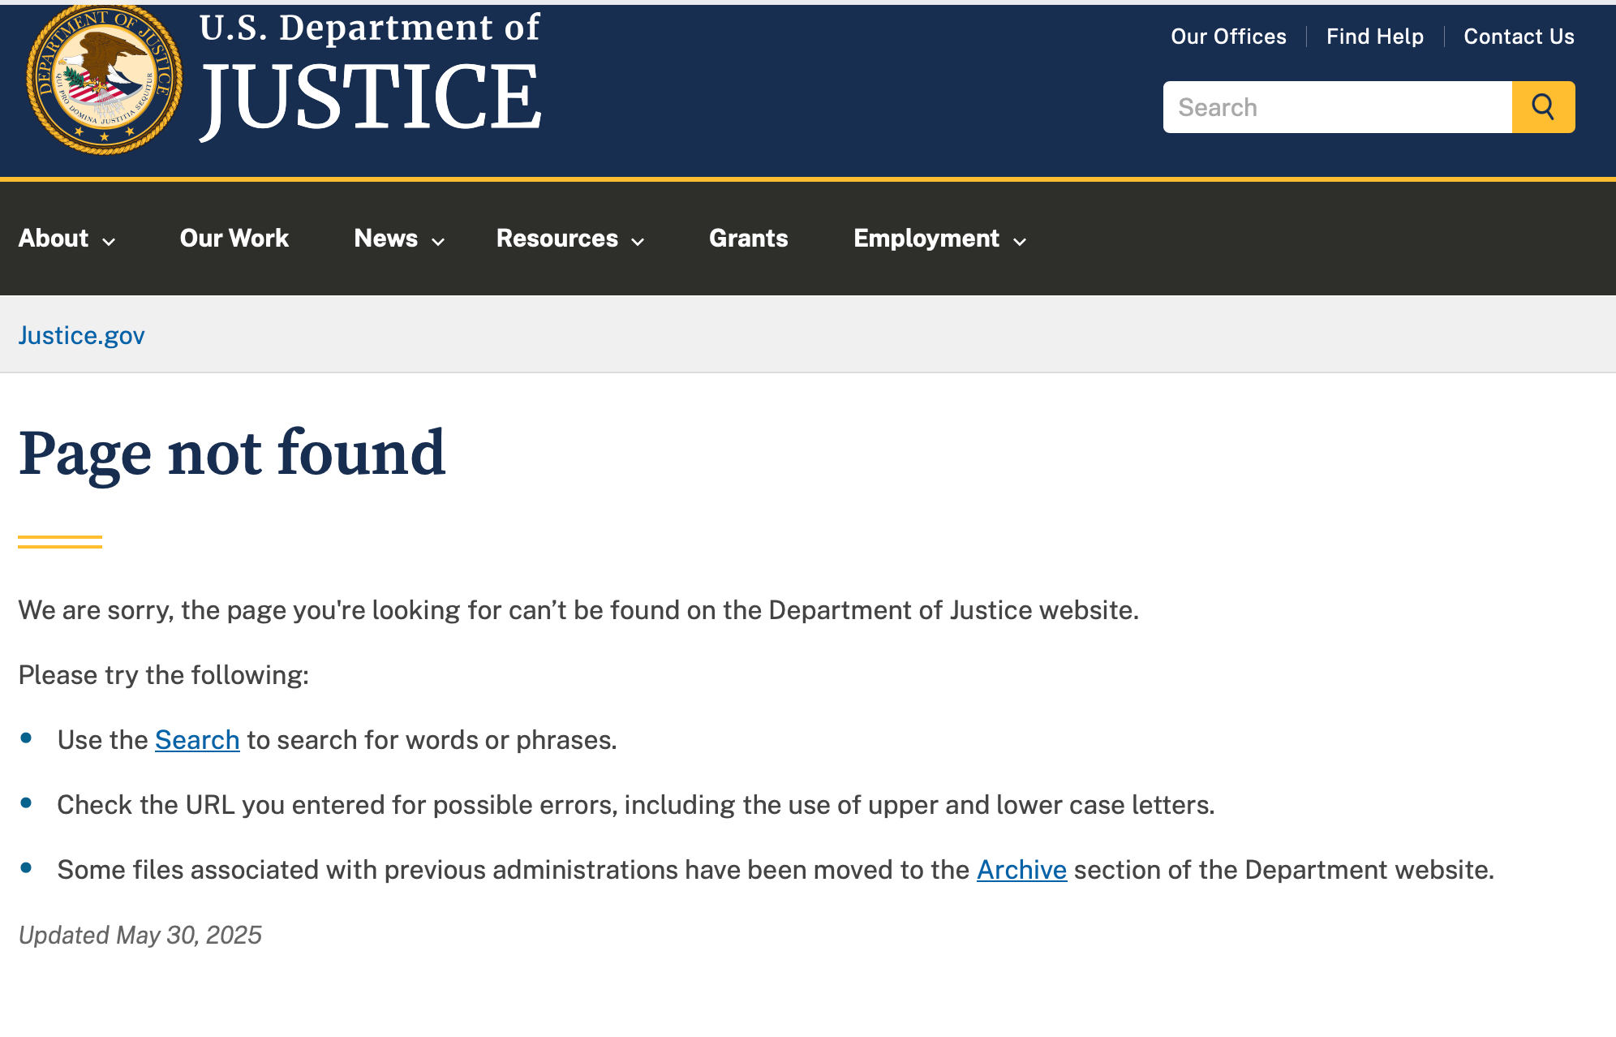Follow the Justice.gov breadcrumb link
The width and height of the screenshot is (1616, 1037).
click(x=81, y=335)
